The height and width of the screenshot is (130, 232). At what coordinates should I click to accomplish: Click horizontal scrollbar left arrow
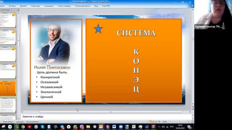click(x=22, y=112)
